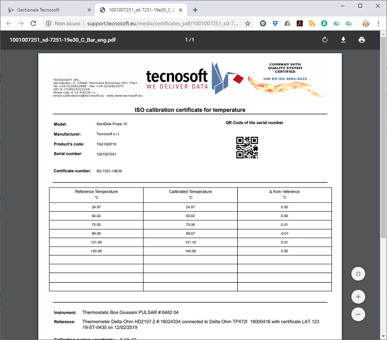Click the product code TS01SDP10
387x340 pixels.
click(x=106, y=144)
